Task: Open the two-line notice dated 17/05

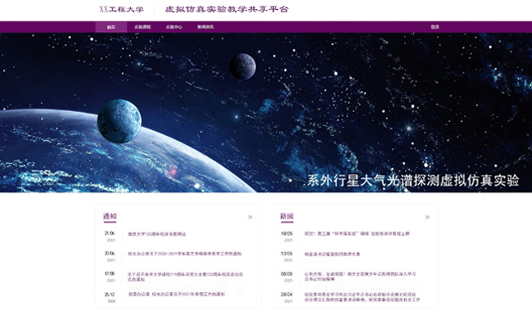Action: tap(185, 277)
